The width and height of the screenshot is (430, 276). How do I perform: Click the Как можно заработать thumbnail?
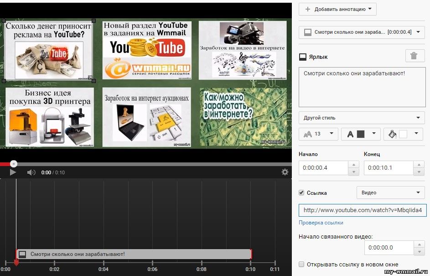coord(243,117)
